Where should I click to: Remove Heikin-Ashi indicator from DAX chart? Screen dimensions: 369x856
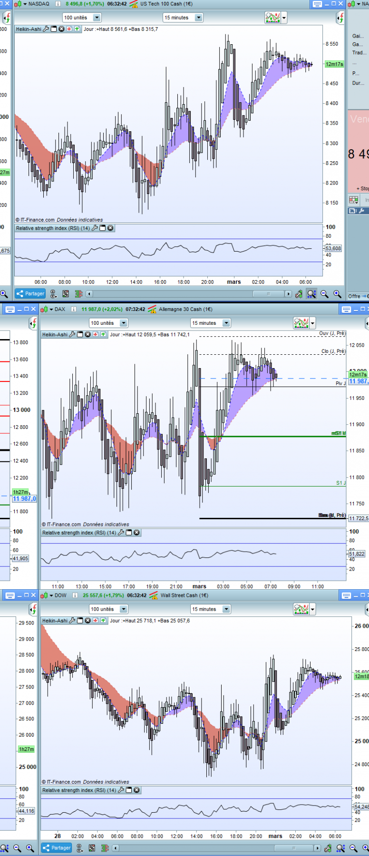pos(87,334)
